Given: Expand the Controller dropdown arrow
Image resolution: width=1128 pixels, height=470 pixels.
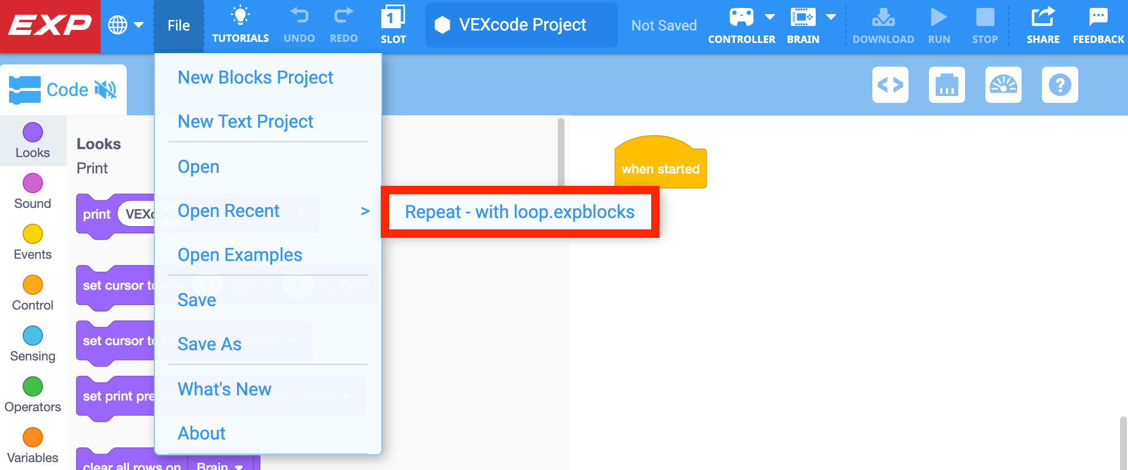Looking at the screenshot, I should (770, 17).
